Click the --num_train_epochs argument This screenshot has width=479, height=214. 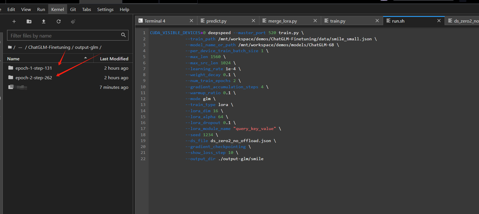(x=208, y=81)
